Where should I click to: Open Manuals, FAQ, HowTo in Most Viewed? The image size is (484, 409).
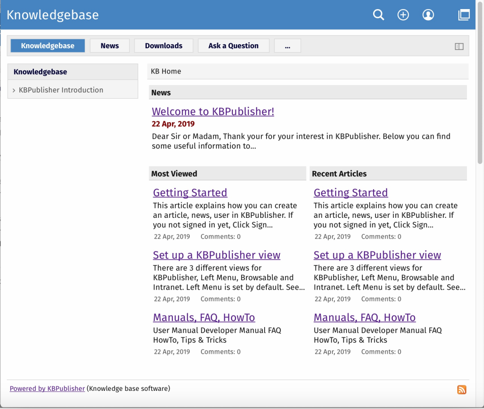pos(204,317)
